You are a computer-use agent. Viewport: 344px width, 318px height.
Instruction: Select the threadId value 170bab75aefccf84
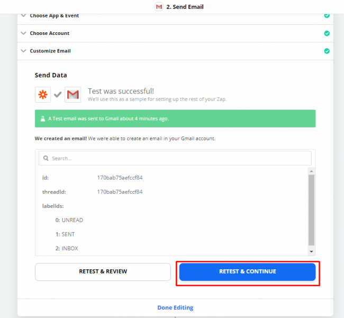[120, 192]
